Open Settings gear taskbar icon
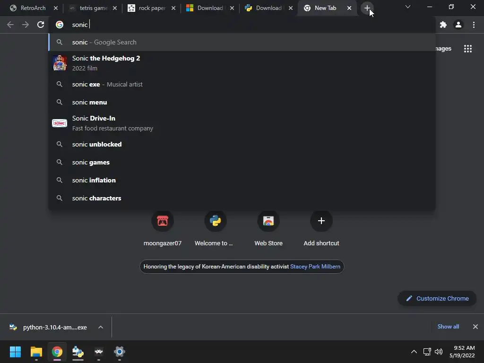Viewport: 484px width, 363px height. coord(120,352)
